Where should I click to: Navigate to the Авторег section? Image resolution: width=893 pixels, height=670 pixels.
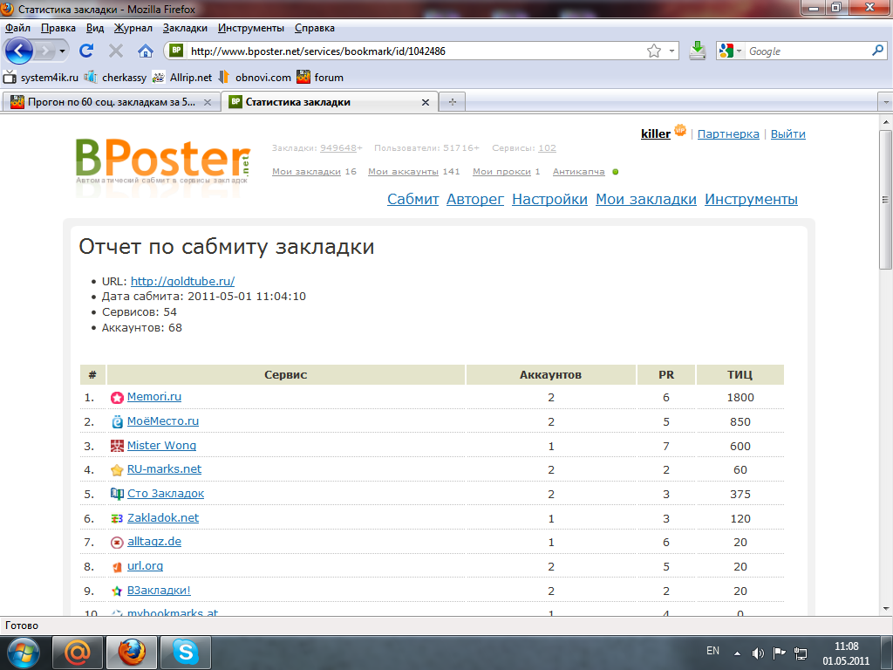[475, 200]
